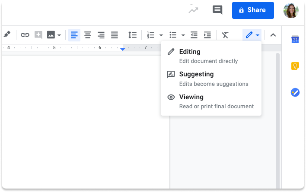This screenshot has height=192, width=306.
Task: Expand the Insert image dropdown arrow
Action: tap(59, 35)
